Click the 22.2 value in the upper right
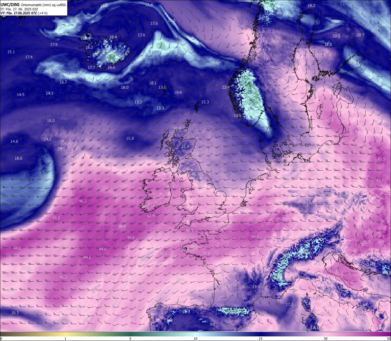The width and height of the screenshot is (391, 341). click(336, 36)
